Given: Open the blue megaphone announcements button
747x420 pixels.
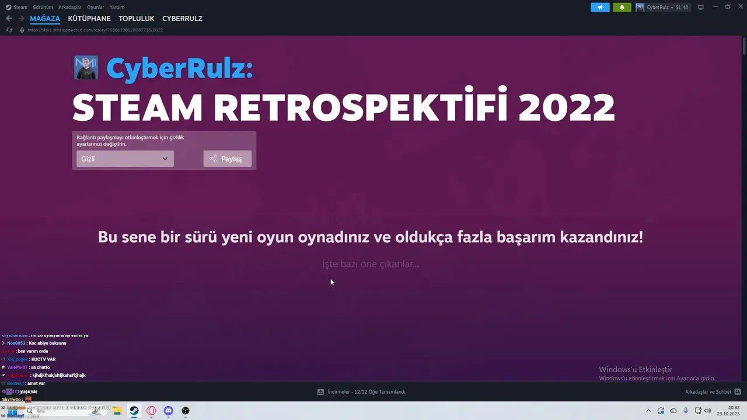Looking at the screenshot, I should 600,7.
